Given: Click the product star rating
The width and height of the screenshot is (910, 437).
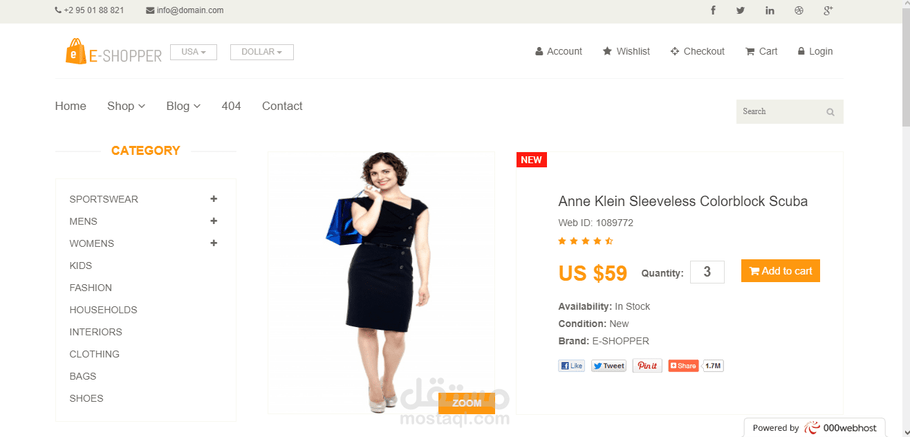Looking at the screenshot, I should point(586,241).
